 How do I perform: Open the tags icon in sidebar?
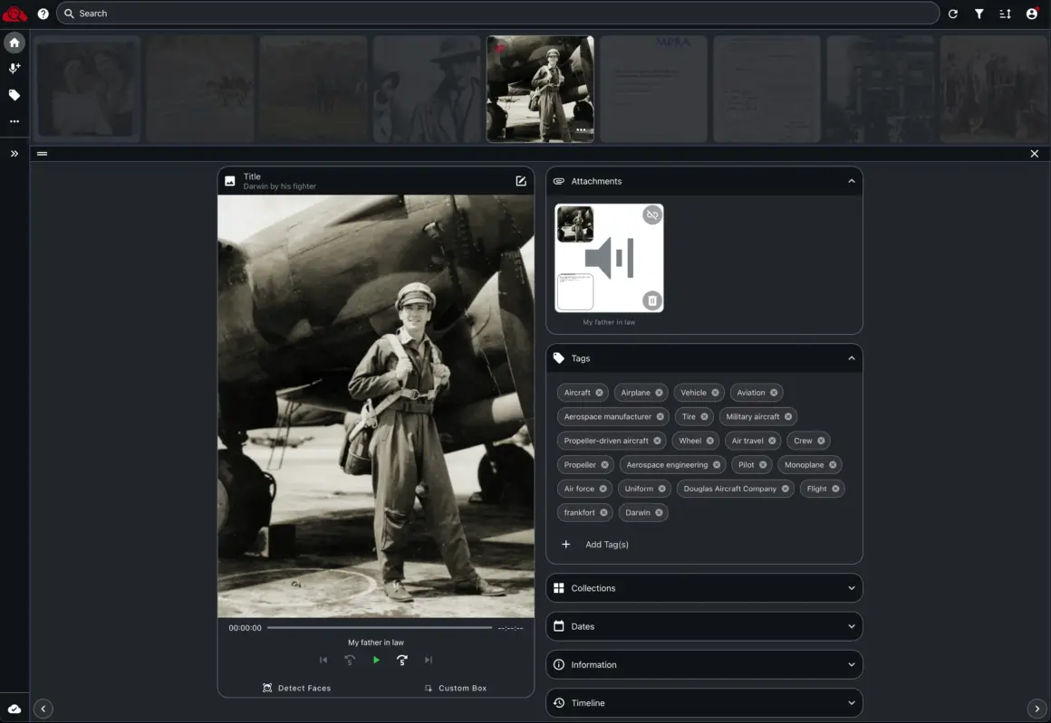click(x=14, y=95)
